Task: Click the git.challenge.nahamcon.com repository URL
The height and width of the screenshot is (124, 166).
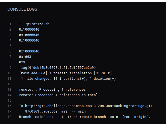Action: (x=89, y=106)
